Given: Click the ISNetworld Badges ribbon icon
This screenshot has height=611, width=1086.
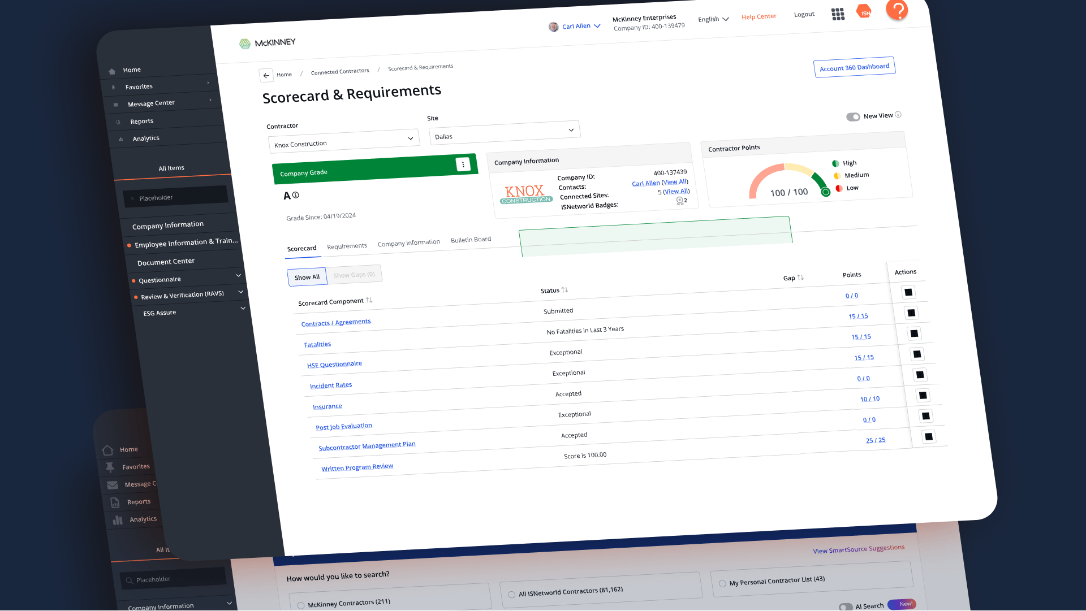Looking at the screenshot, I should pos(679,201).
